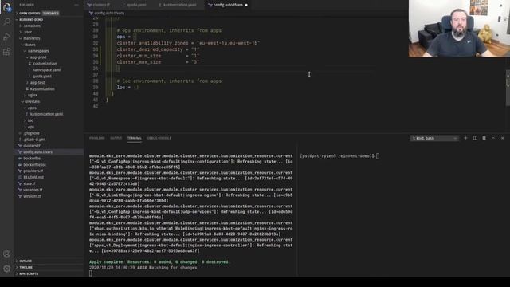
Task: Click the split terminal icon
Action: [475, 138]
